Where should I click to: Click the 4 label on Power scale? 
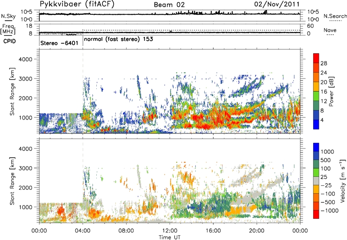[322, 120]
